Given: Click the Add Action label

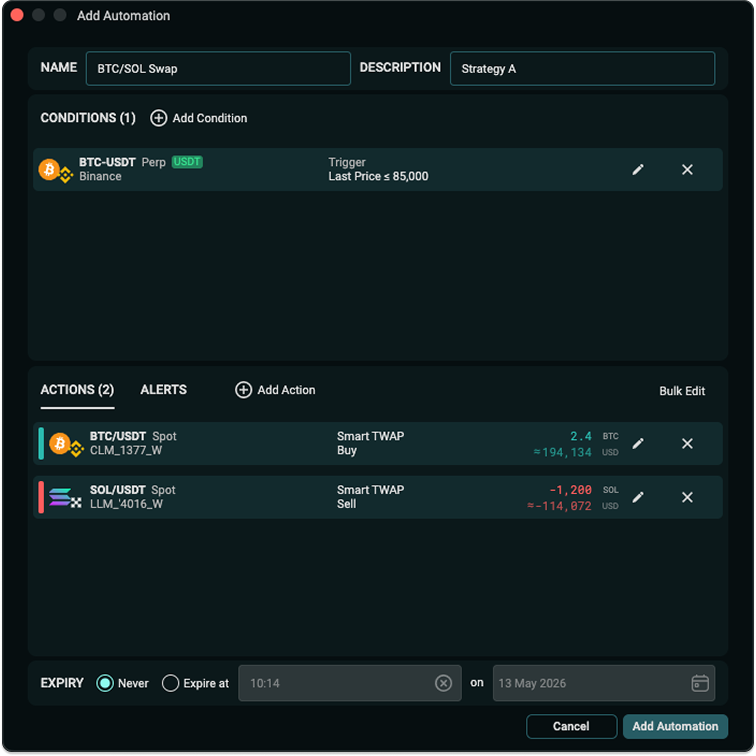Looking at the screenshot, I should (x=286, y=390).
